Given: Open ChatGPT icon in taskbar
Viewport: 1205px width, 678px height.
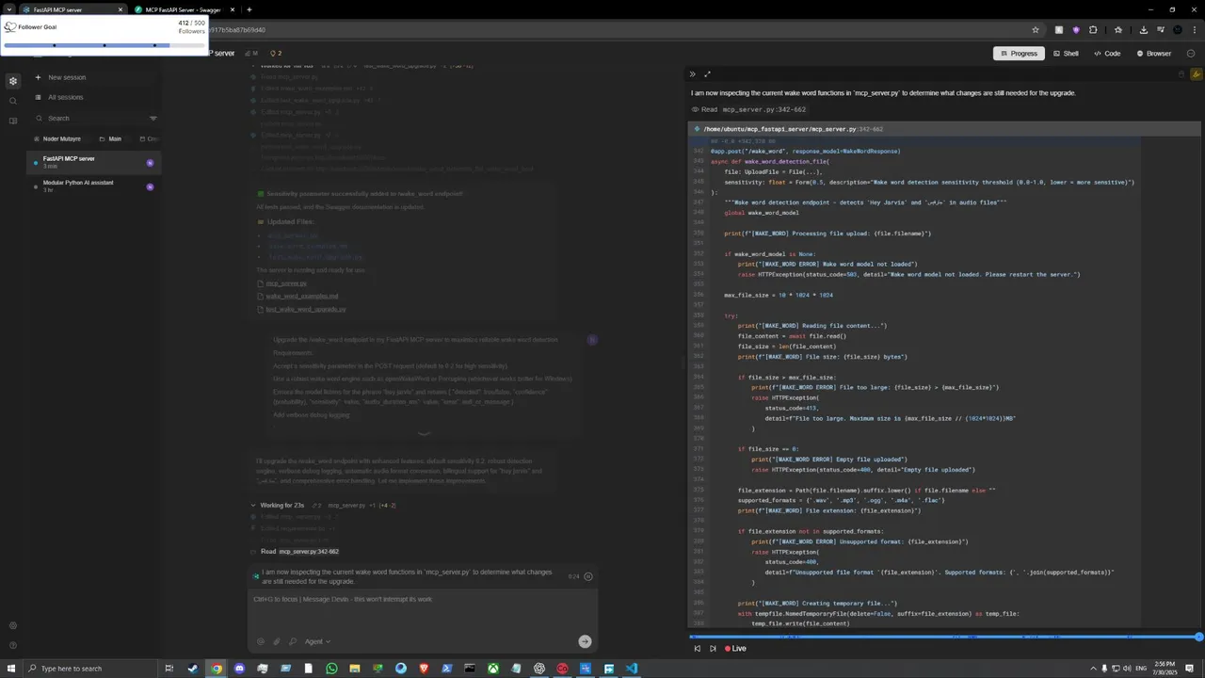Looking at the screenshot, I should [538, 669].
